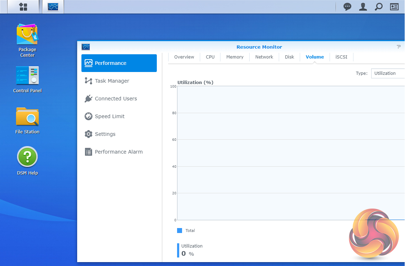Image resolution: width=405 pixels, height=266 pixels.
Task: Switch to the CPU tab
Action: tap(210, 57)
